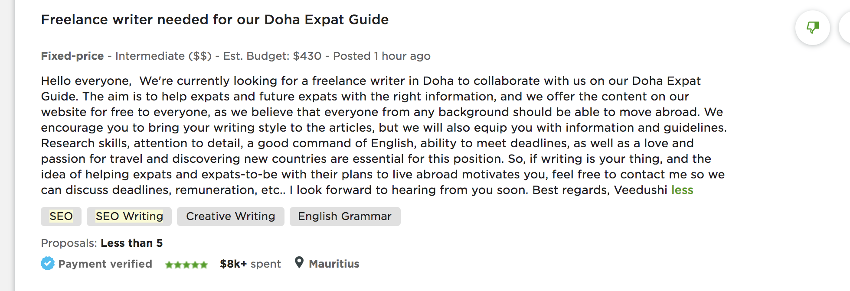Collapse the description with the less link
The width and height of the screenshot is (850, 291).
pyautogui.click(x=682, y=190)
